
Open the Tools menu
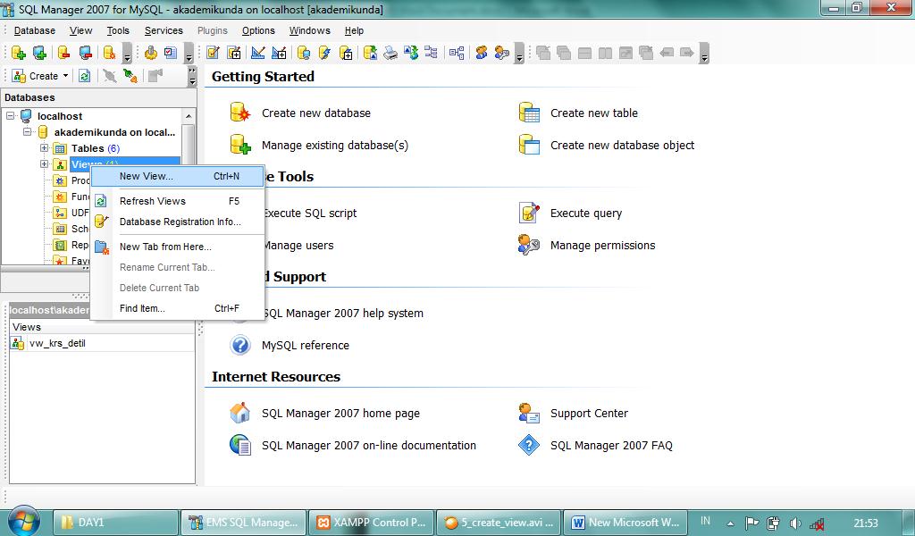(118, 30)
